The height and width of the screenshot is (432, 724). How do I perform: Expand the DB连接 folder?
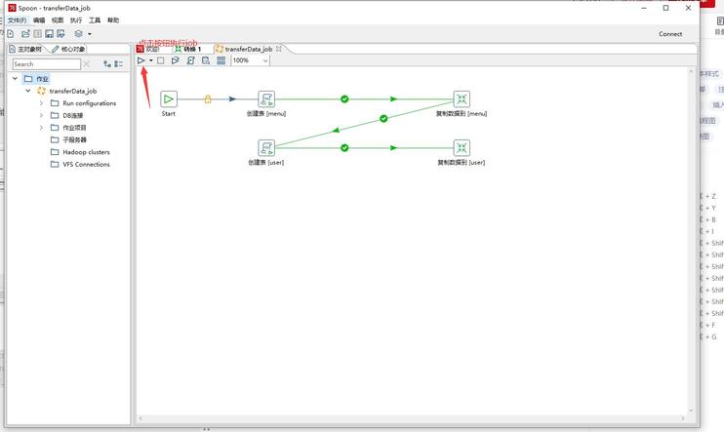(x=41, y=115)
